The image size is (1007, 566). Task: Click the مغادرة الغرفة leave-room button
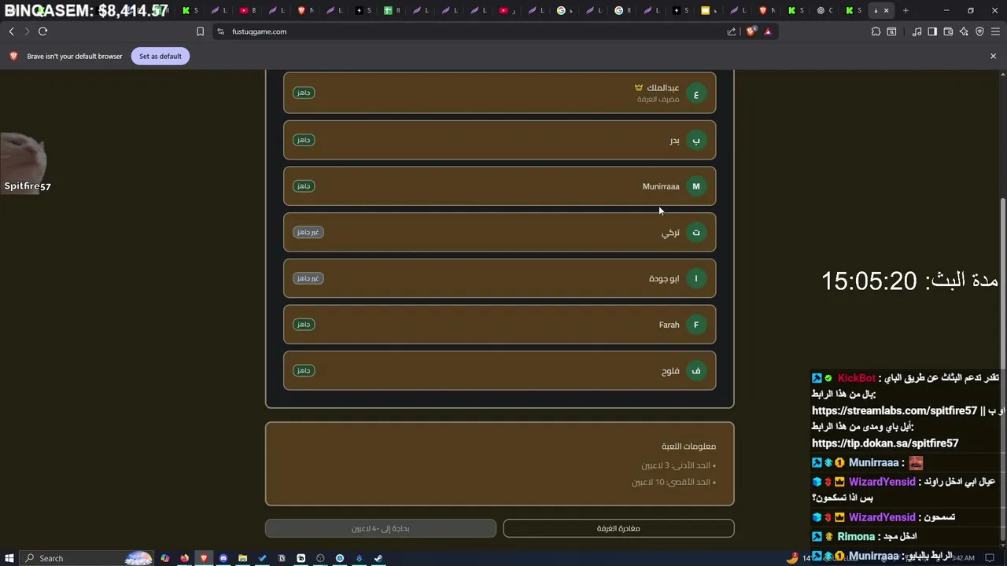click(618, 528)
